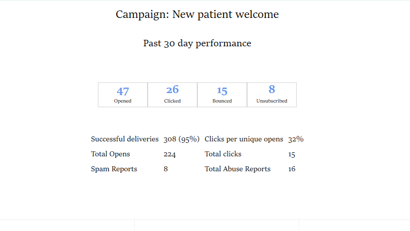This screenshot has height=231, width=410.
Task: Open the Clicked stat card showing 26
Action: click(172, 95)
